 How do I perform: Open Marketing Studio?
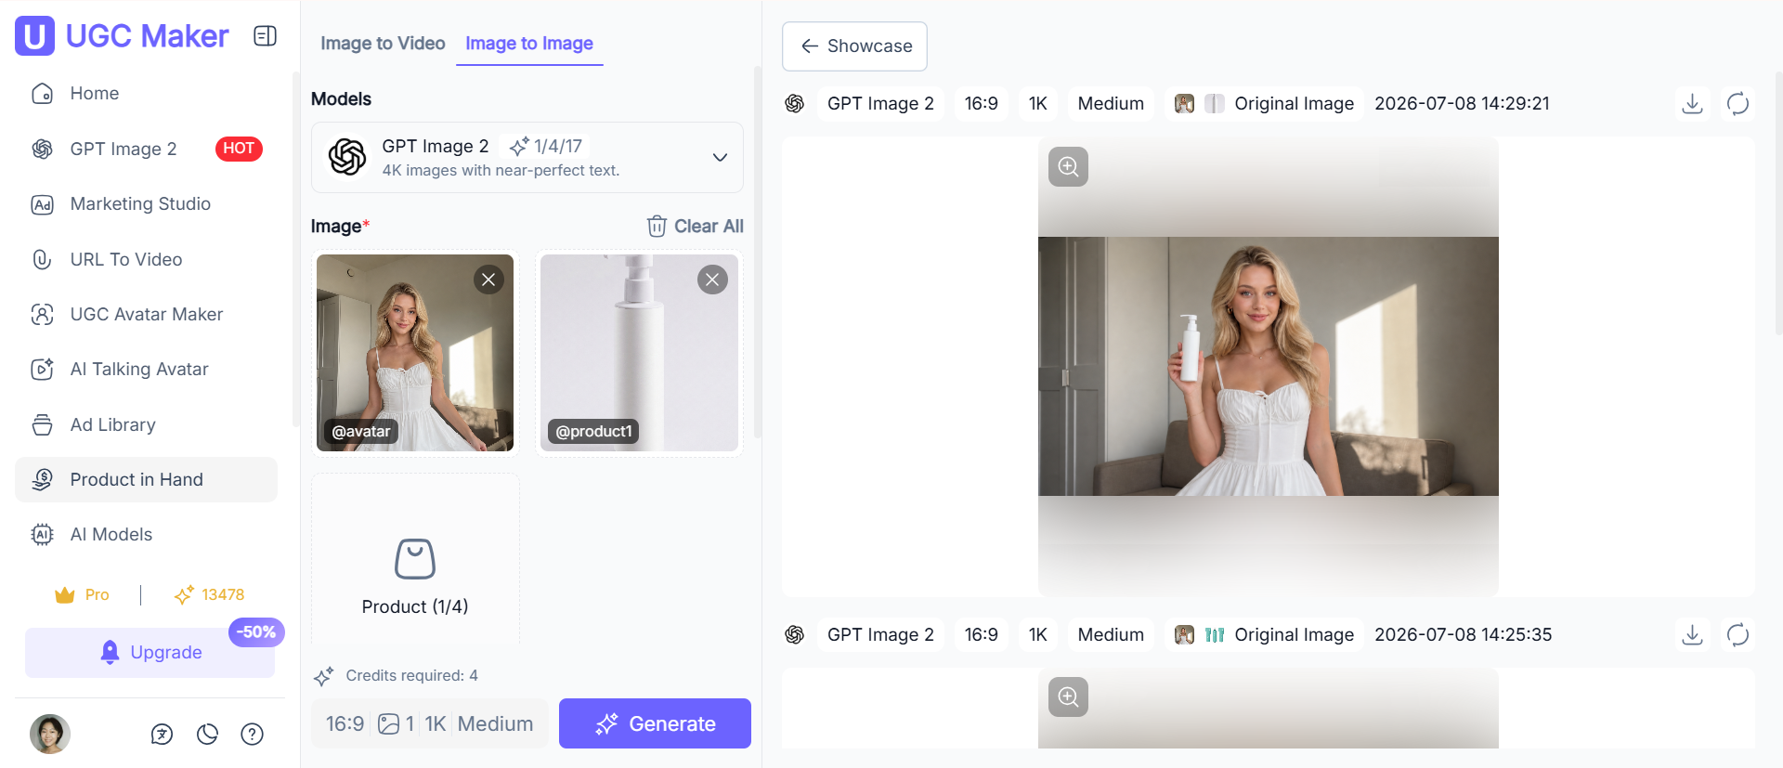pyautogui.click(x=146, y=204)
